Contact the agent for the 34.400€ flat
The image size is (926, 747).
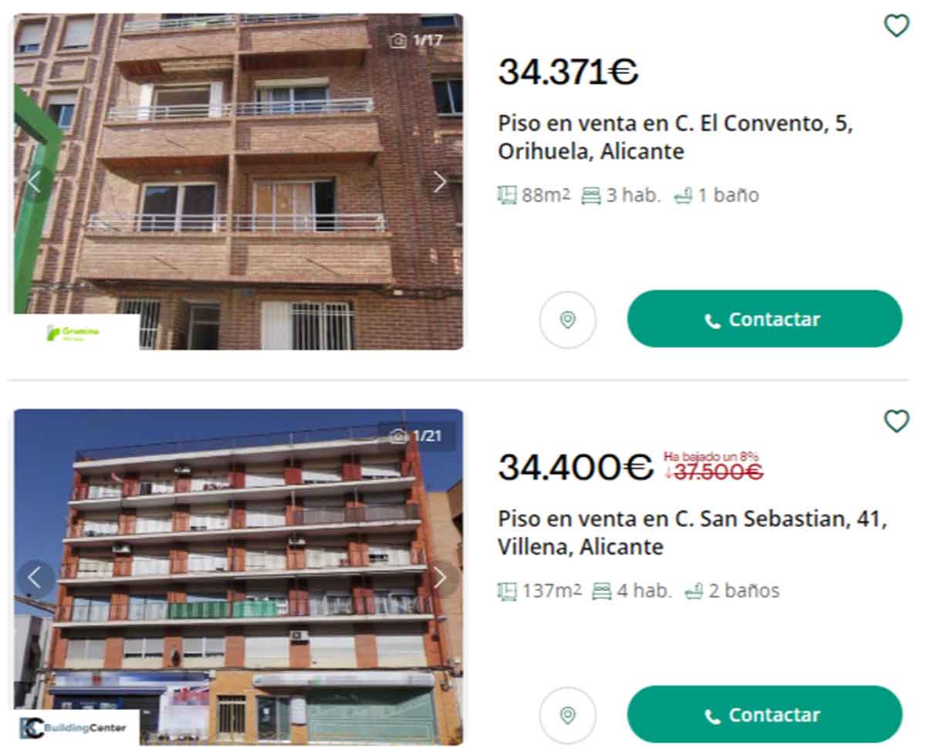(764, 715)
